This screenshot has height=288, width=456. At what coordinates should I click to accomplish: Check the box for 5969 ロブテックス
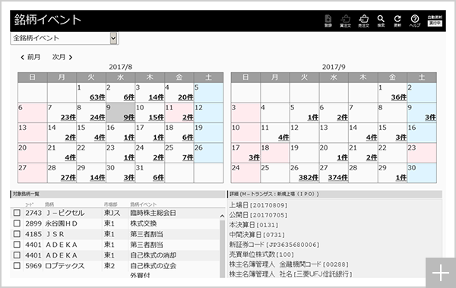click(17, 266)
